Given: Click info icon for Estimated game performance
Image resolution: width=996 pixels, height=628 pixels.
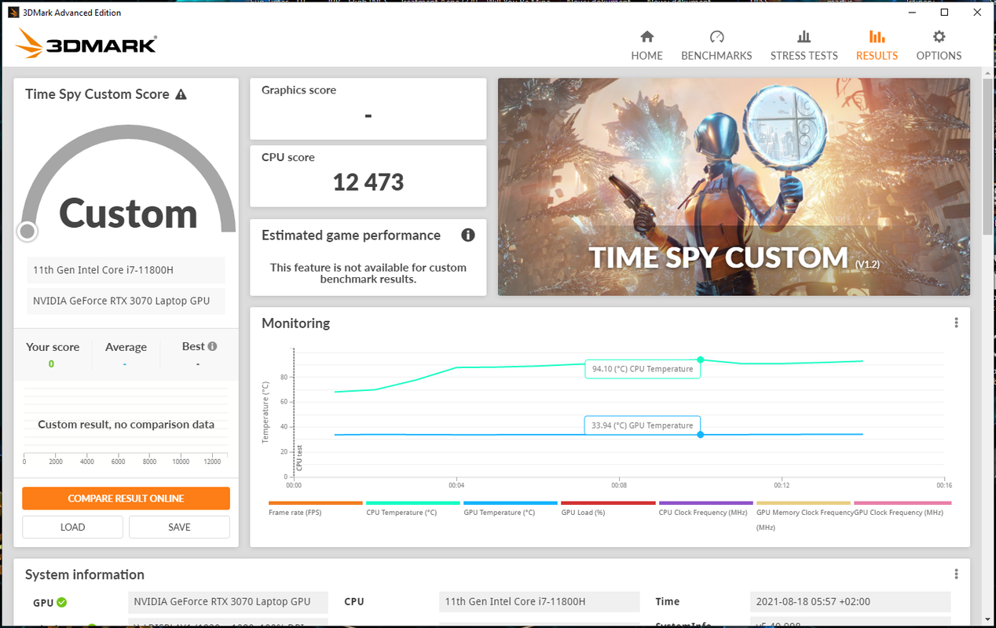Looking at the screenshot, I should pyautogui.click(x=468, y=235).
